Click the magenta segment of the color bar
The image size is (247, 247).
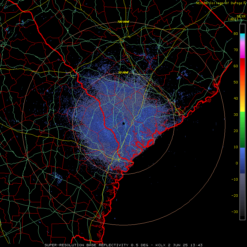tap(242, 50)
